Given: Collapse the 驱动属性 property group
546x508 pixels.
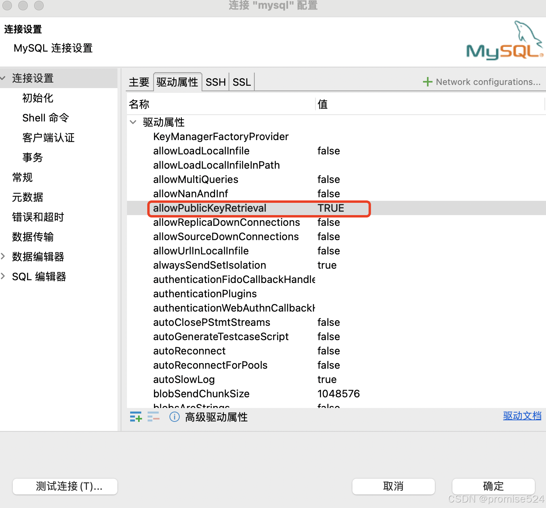Looking at the screenshot, I should point(133,122).
